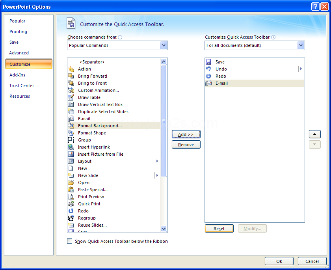Click the Save floppy icon in toolbar list
The image size is (331, 270).
tap(208, 62)
